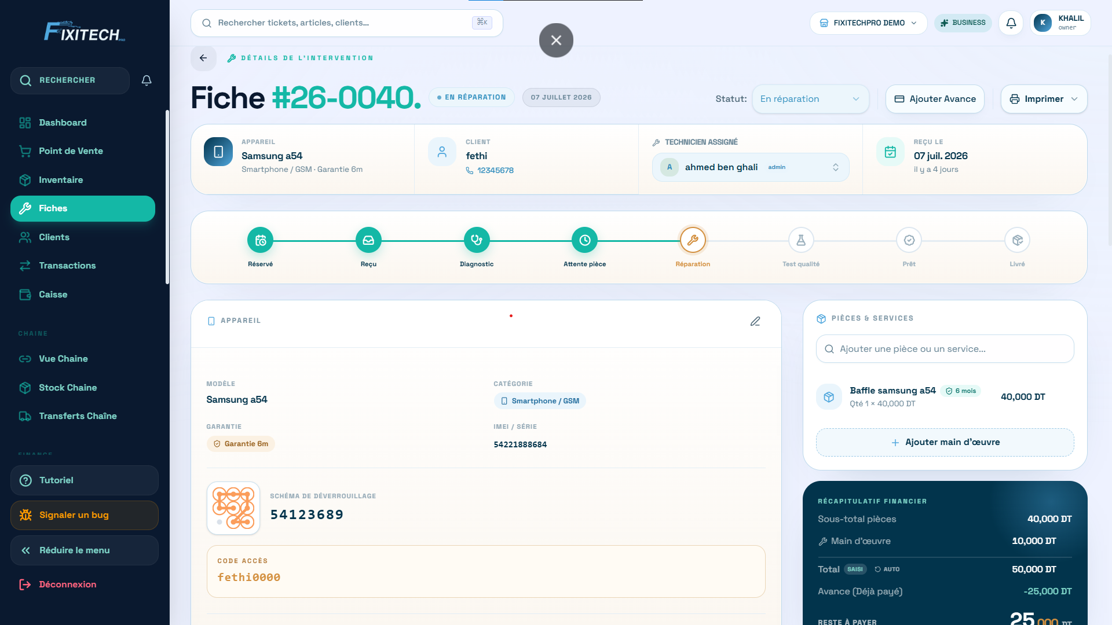Screen dimensions: 1112x625
Task: Click the back arrow button
Action: (203, 58)
